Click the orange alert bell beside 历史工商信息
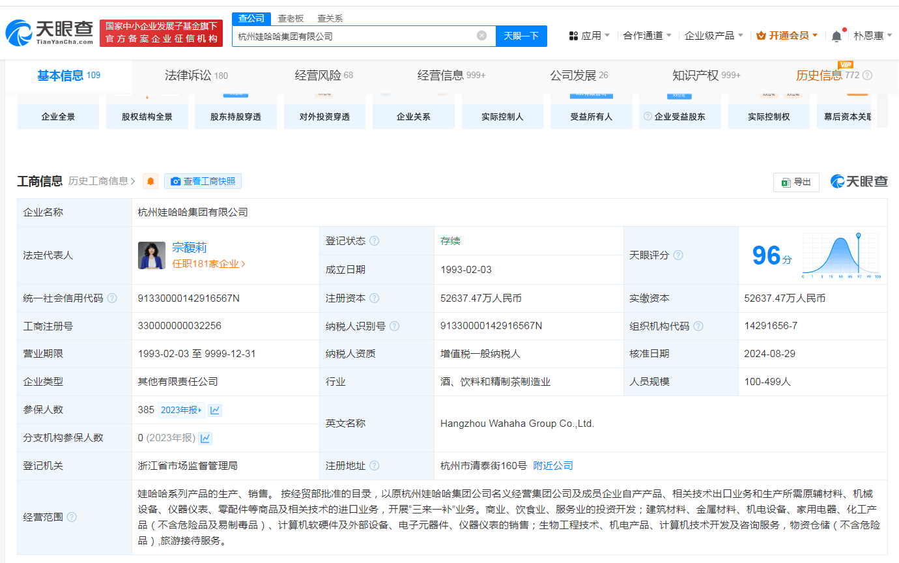The width and height of the screenshot is (899, 563). tap(151, 181)
